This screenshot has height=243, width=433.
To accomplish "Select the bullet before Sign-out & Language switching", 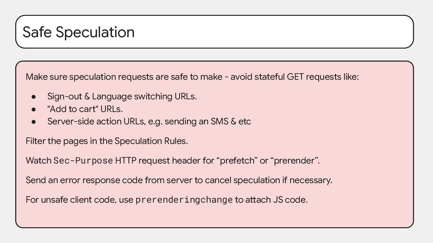I will click(34, 97).
